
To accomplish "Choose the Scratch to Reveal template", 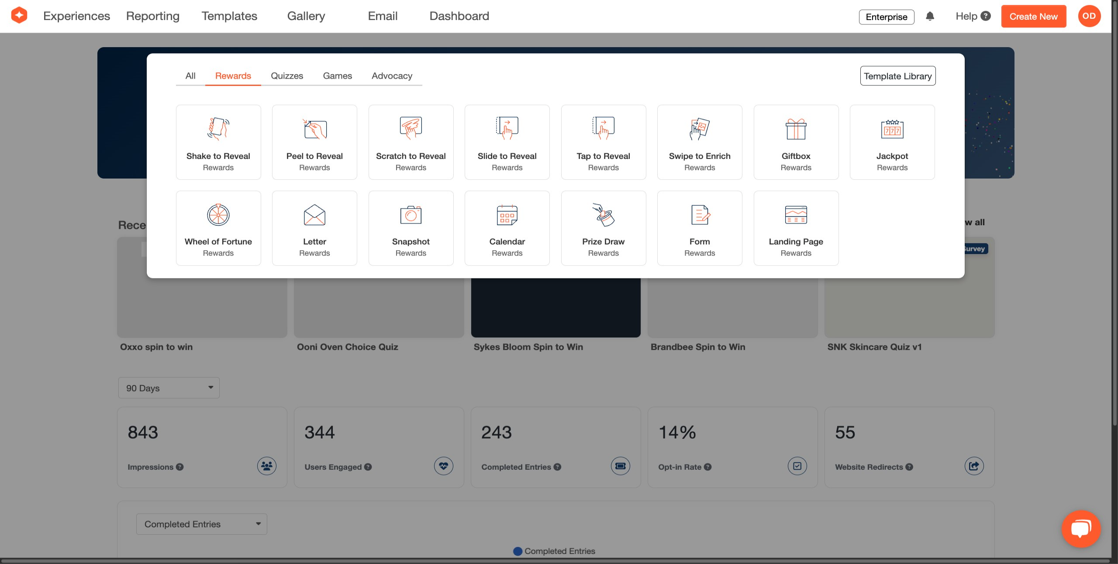I will (411, 142).
